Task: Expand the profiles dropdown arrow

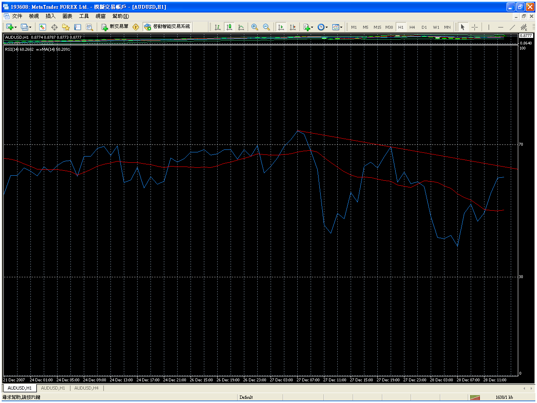Action: (x=30, y=27)
